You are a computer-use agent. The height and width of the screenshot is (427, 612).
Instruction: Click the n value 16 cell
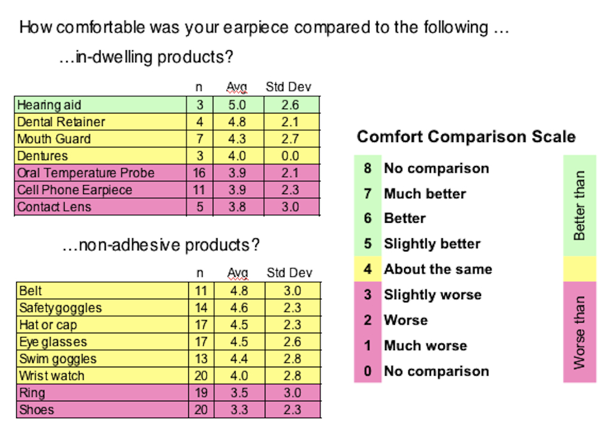(x=200, y=173)
